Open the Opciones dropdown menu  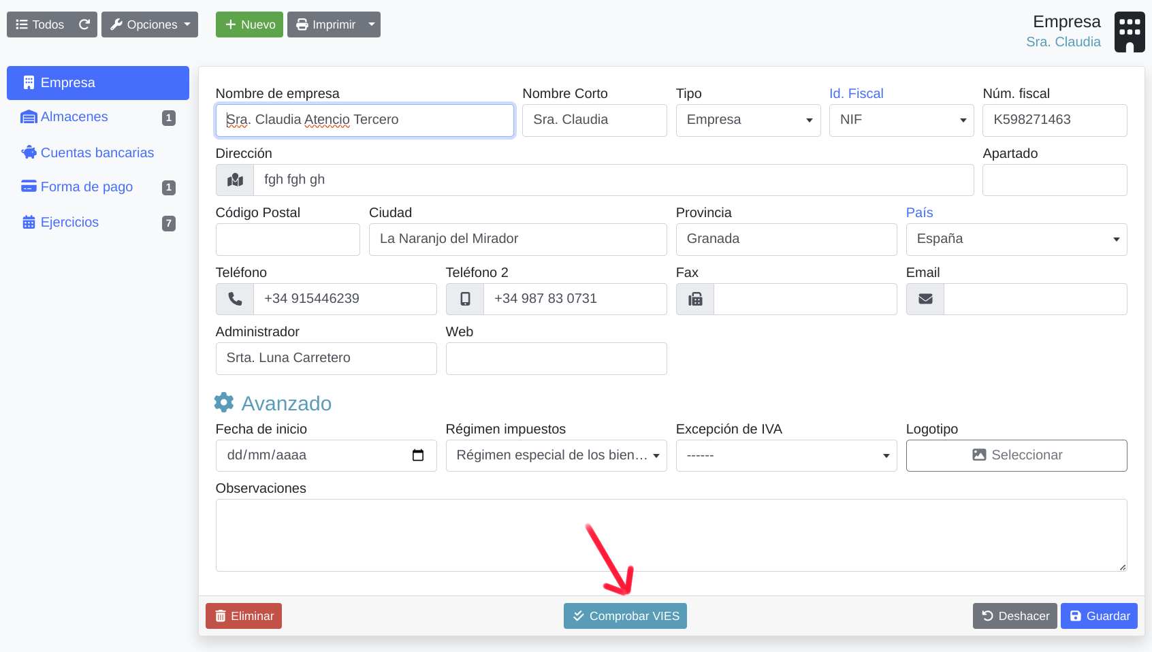pos(150,25)
